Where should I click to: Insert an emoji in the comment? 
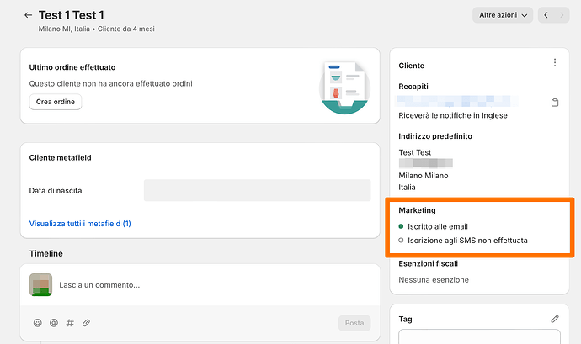pyautogui.click(x=38, y=322)
